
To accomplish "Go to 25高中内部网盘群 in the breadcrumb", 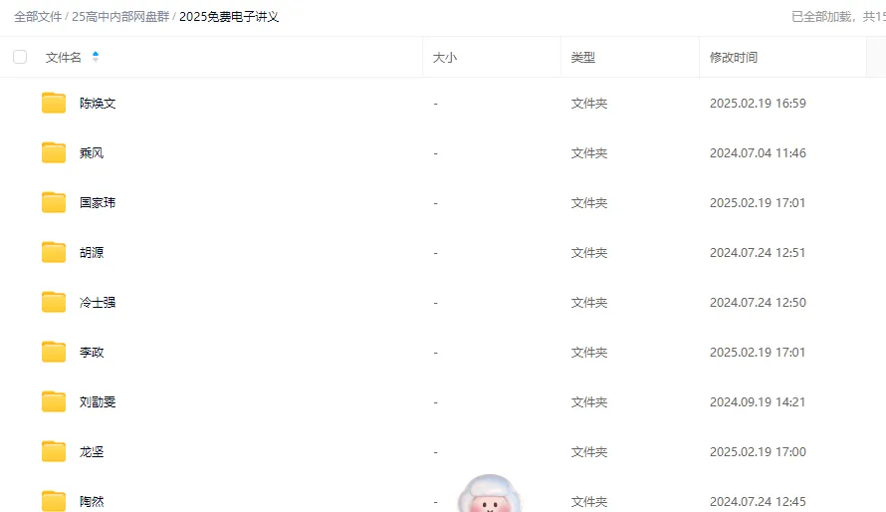I will (120, 16).
